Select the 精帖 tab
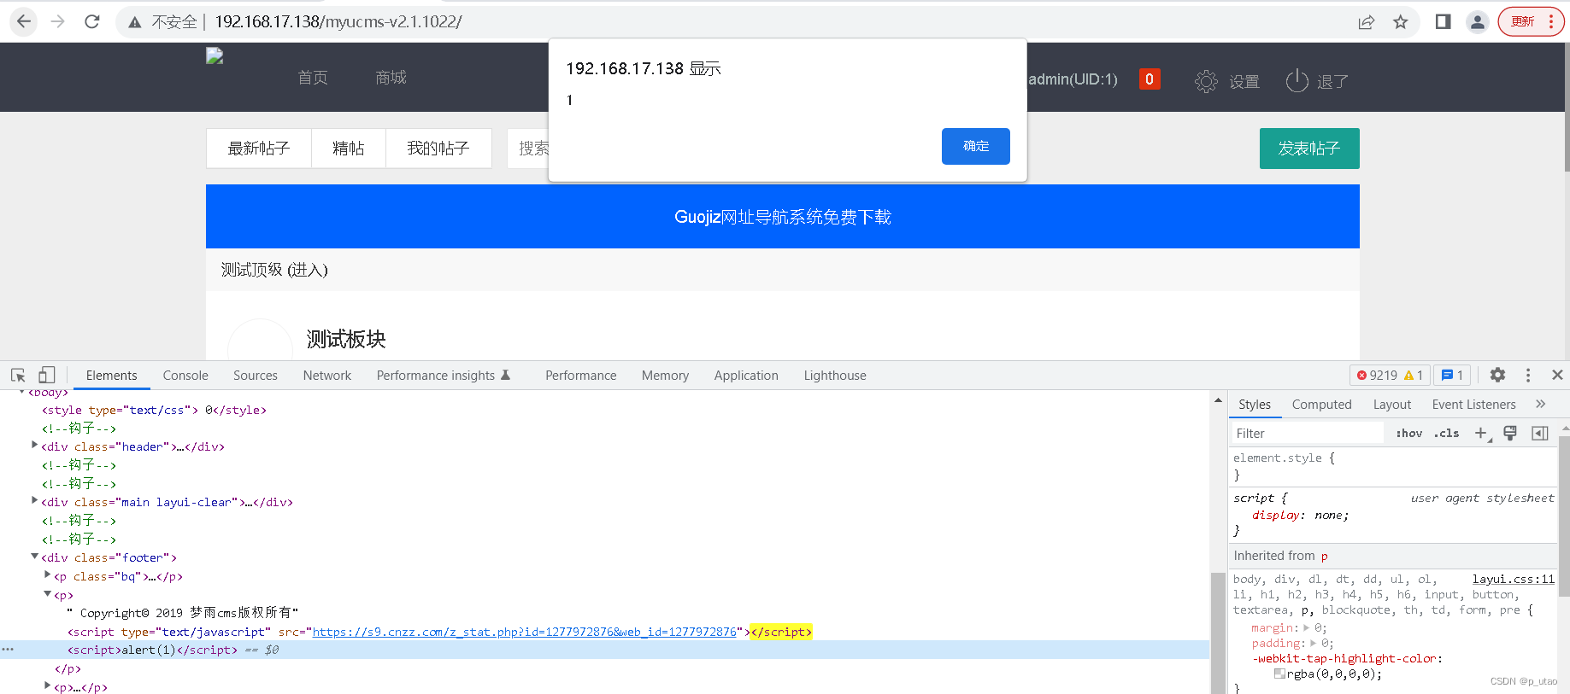Screen dimensions: 1570x694 (x=349, y=149)
